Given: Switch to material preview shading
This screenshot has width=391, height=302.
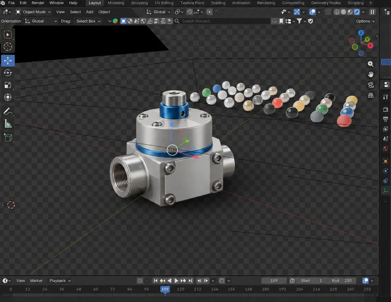Looking at the screenshot, I should (350, 12).
